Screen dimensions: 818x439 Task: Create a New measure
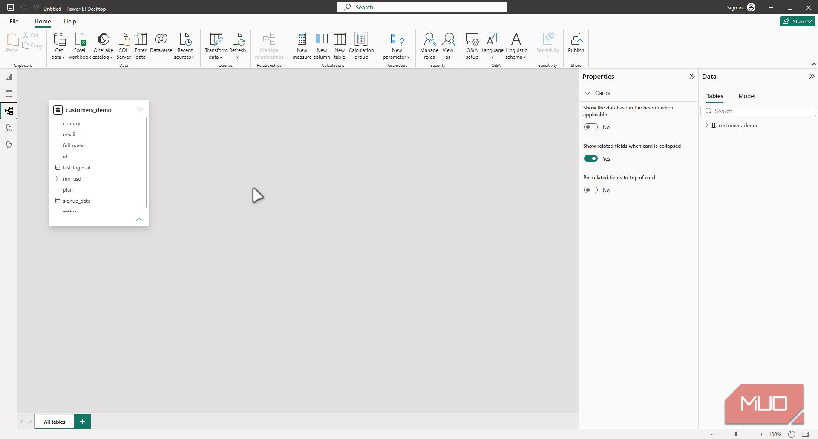coord(302,46)
